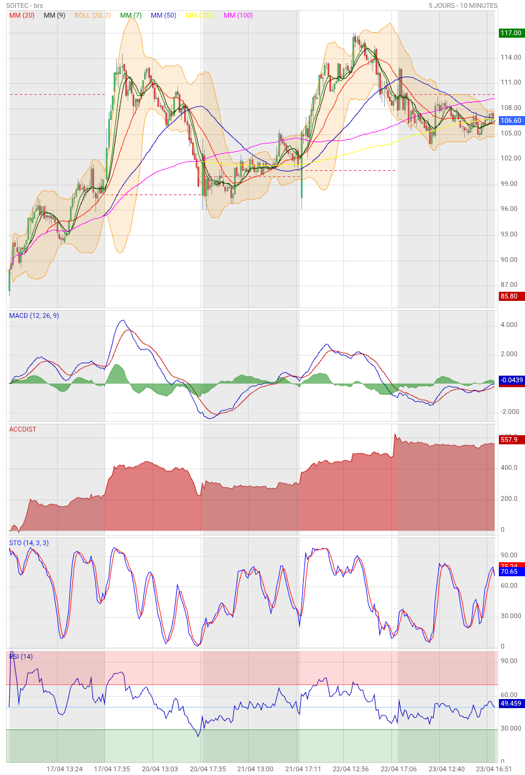Click the RSI (14) indicator label
This screenshot has height=775, width=525.
pos(21,656)
